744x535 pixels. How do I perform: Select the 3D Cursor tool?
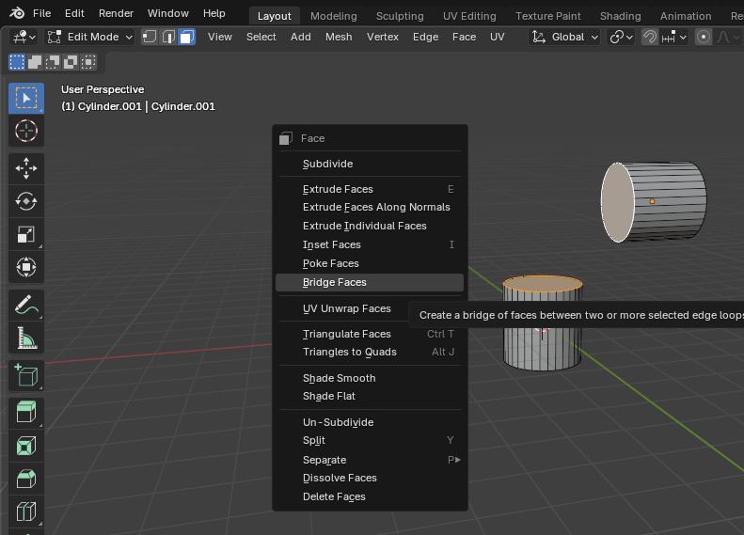[26, 131]
